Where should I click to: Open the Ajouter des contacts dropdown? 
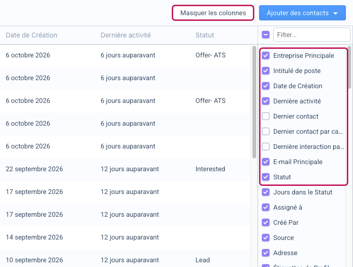point(302,13)
